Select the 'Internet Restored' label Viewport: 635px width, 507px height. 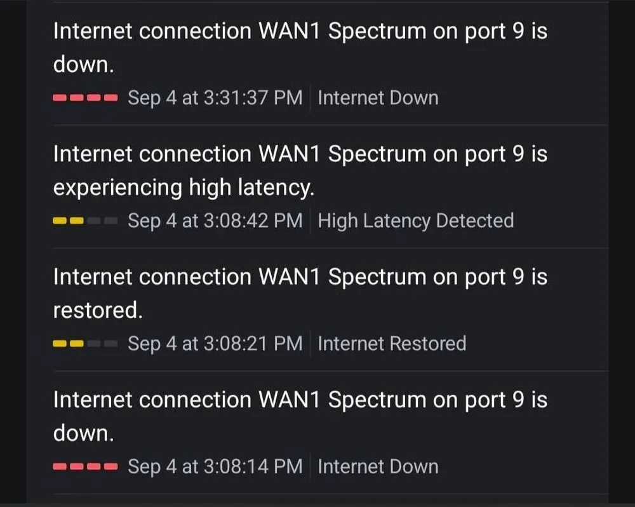point(392,344)
